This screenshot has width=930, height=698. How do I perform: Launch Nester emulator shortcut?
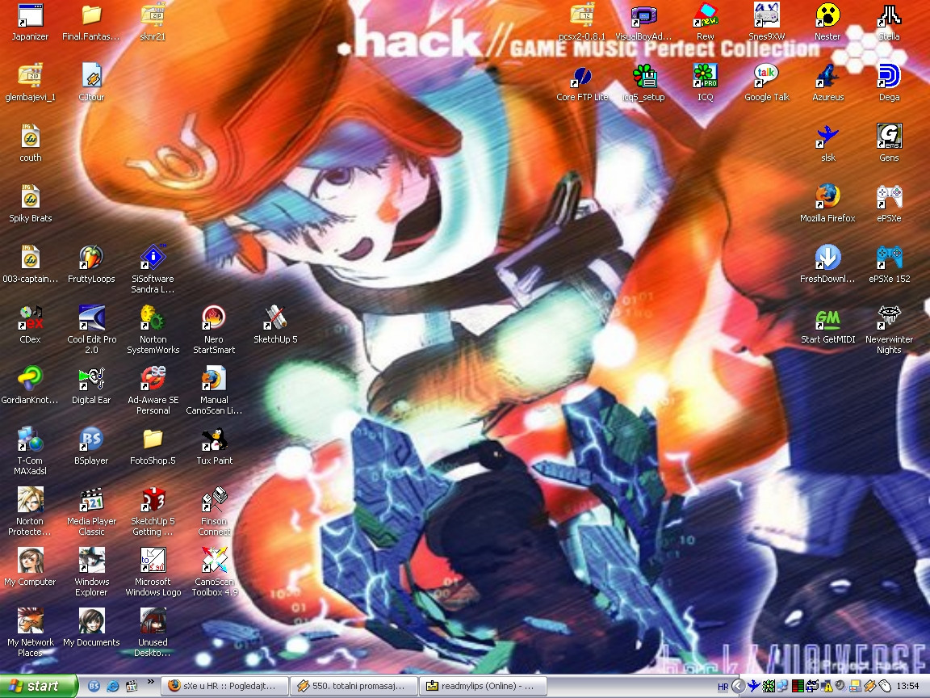[x=827, y=22]
